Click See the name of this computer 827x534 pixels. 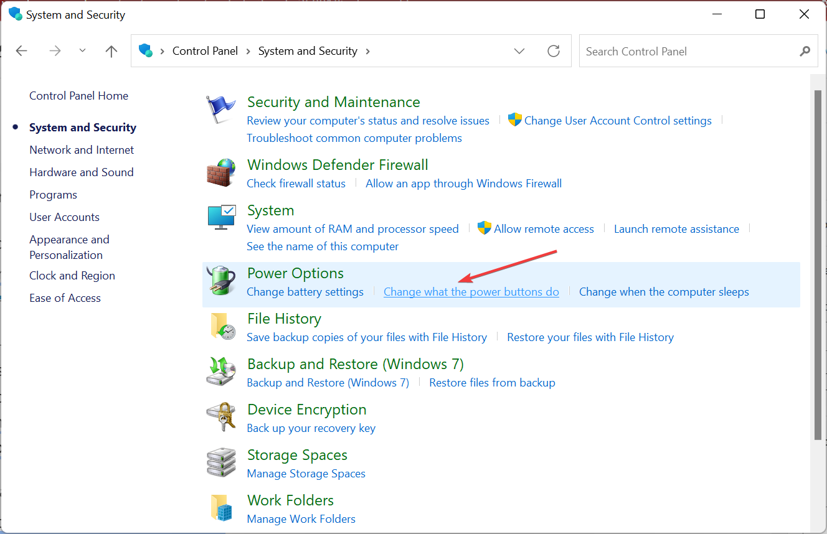tap(323, 246)
